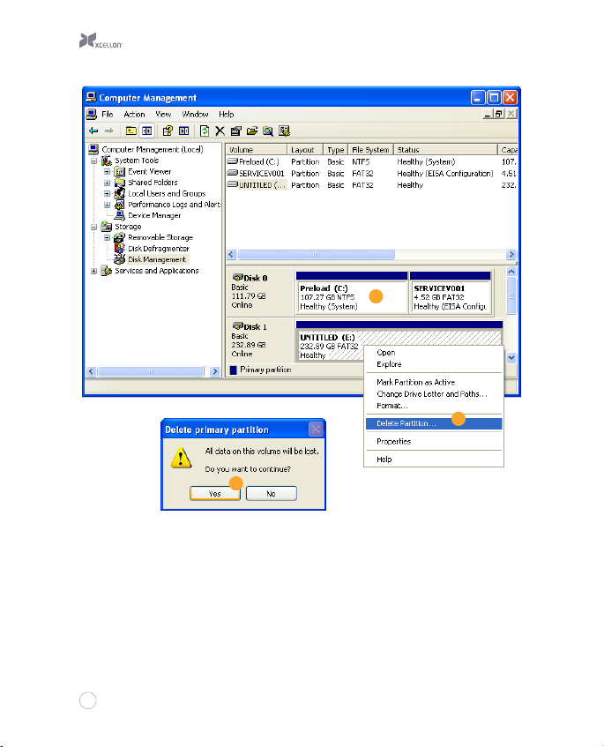Expand the Event Viewer node

(x=107, y=172)
